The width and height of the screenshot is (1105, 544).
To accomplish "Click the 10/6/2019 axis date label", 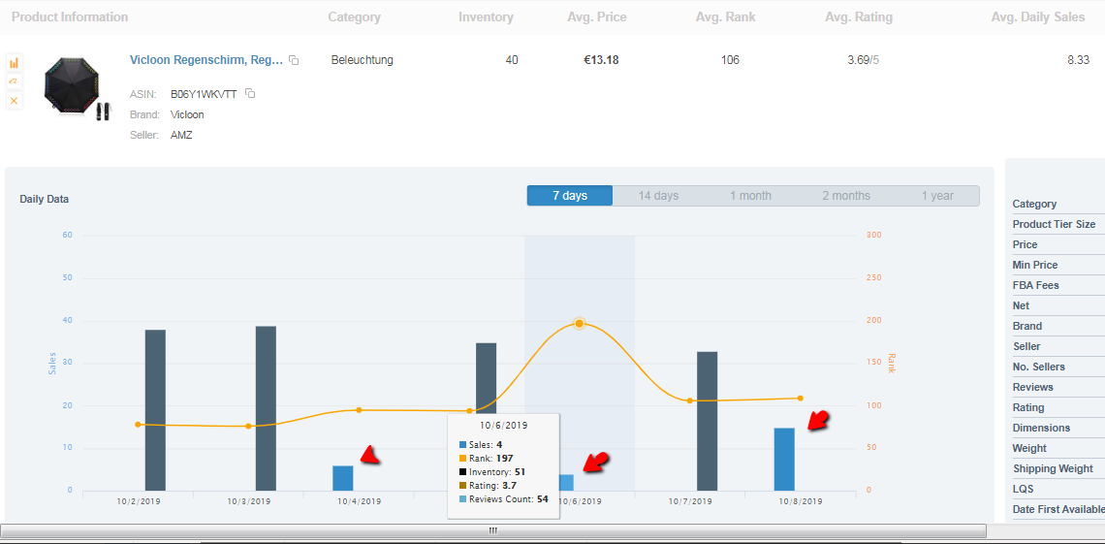I will click(x=580, y=501).
